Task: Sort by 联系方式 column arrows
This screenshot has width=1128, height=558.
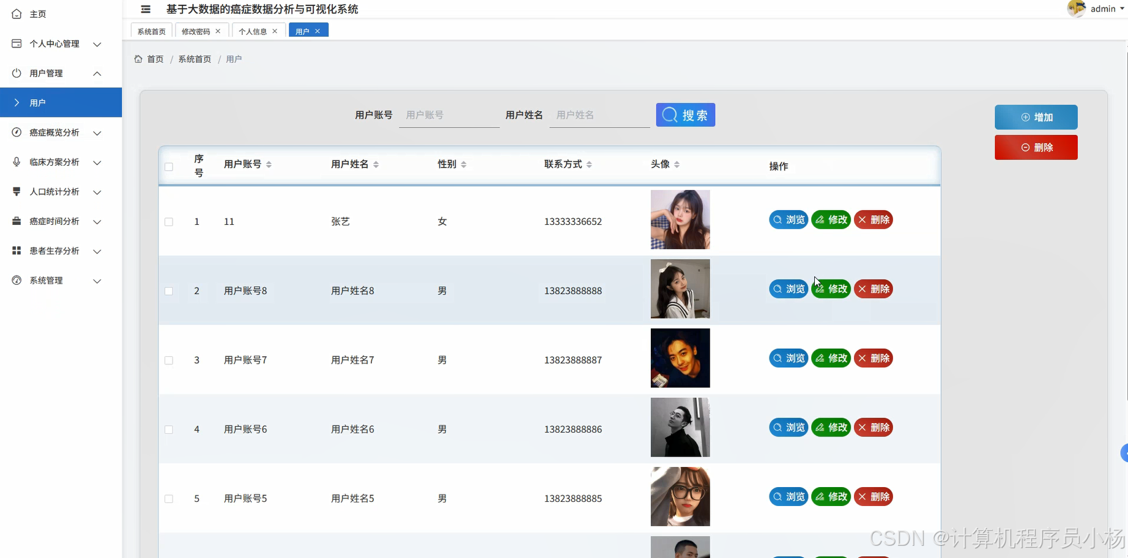Action: click(x=589, y=164)
